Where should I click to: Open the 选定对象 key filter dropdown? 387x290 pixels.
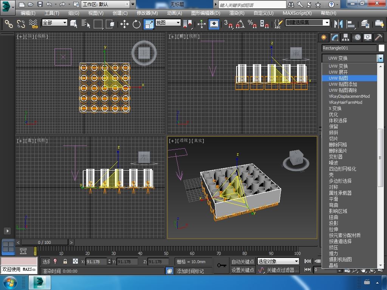click(x=278, y=261)
